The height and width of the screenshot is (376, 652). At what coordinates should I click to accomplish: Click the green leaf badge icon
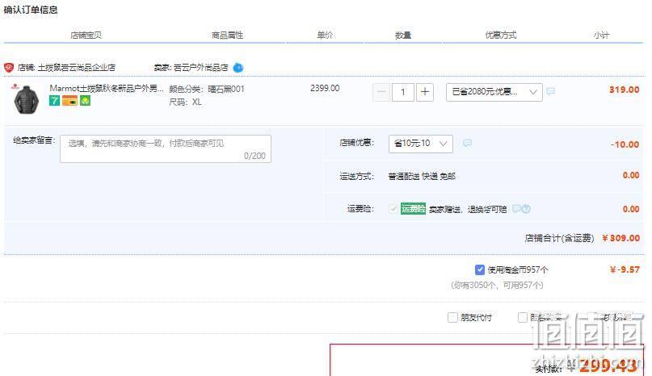(86, 101)
